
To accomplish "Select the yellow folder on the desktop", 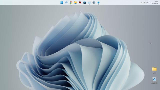I will [x=154, y=70].
